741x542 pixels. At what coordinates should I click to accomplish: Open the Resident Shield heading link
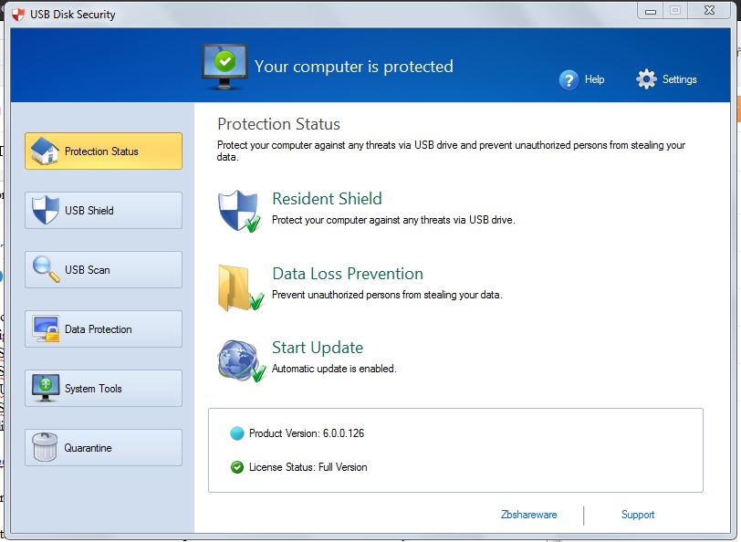point(327,199)
